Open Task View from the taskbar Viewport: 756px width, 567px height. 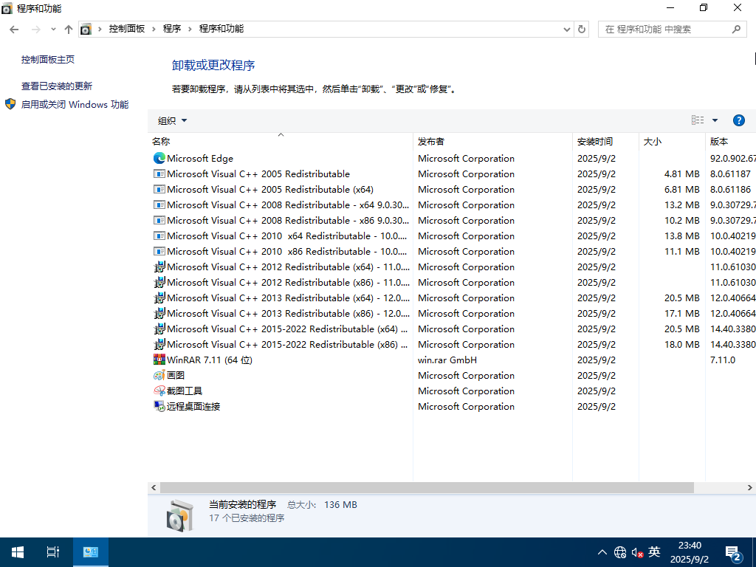[x=52, y=552]
